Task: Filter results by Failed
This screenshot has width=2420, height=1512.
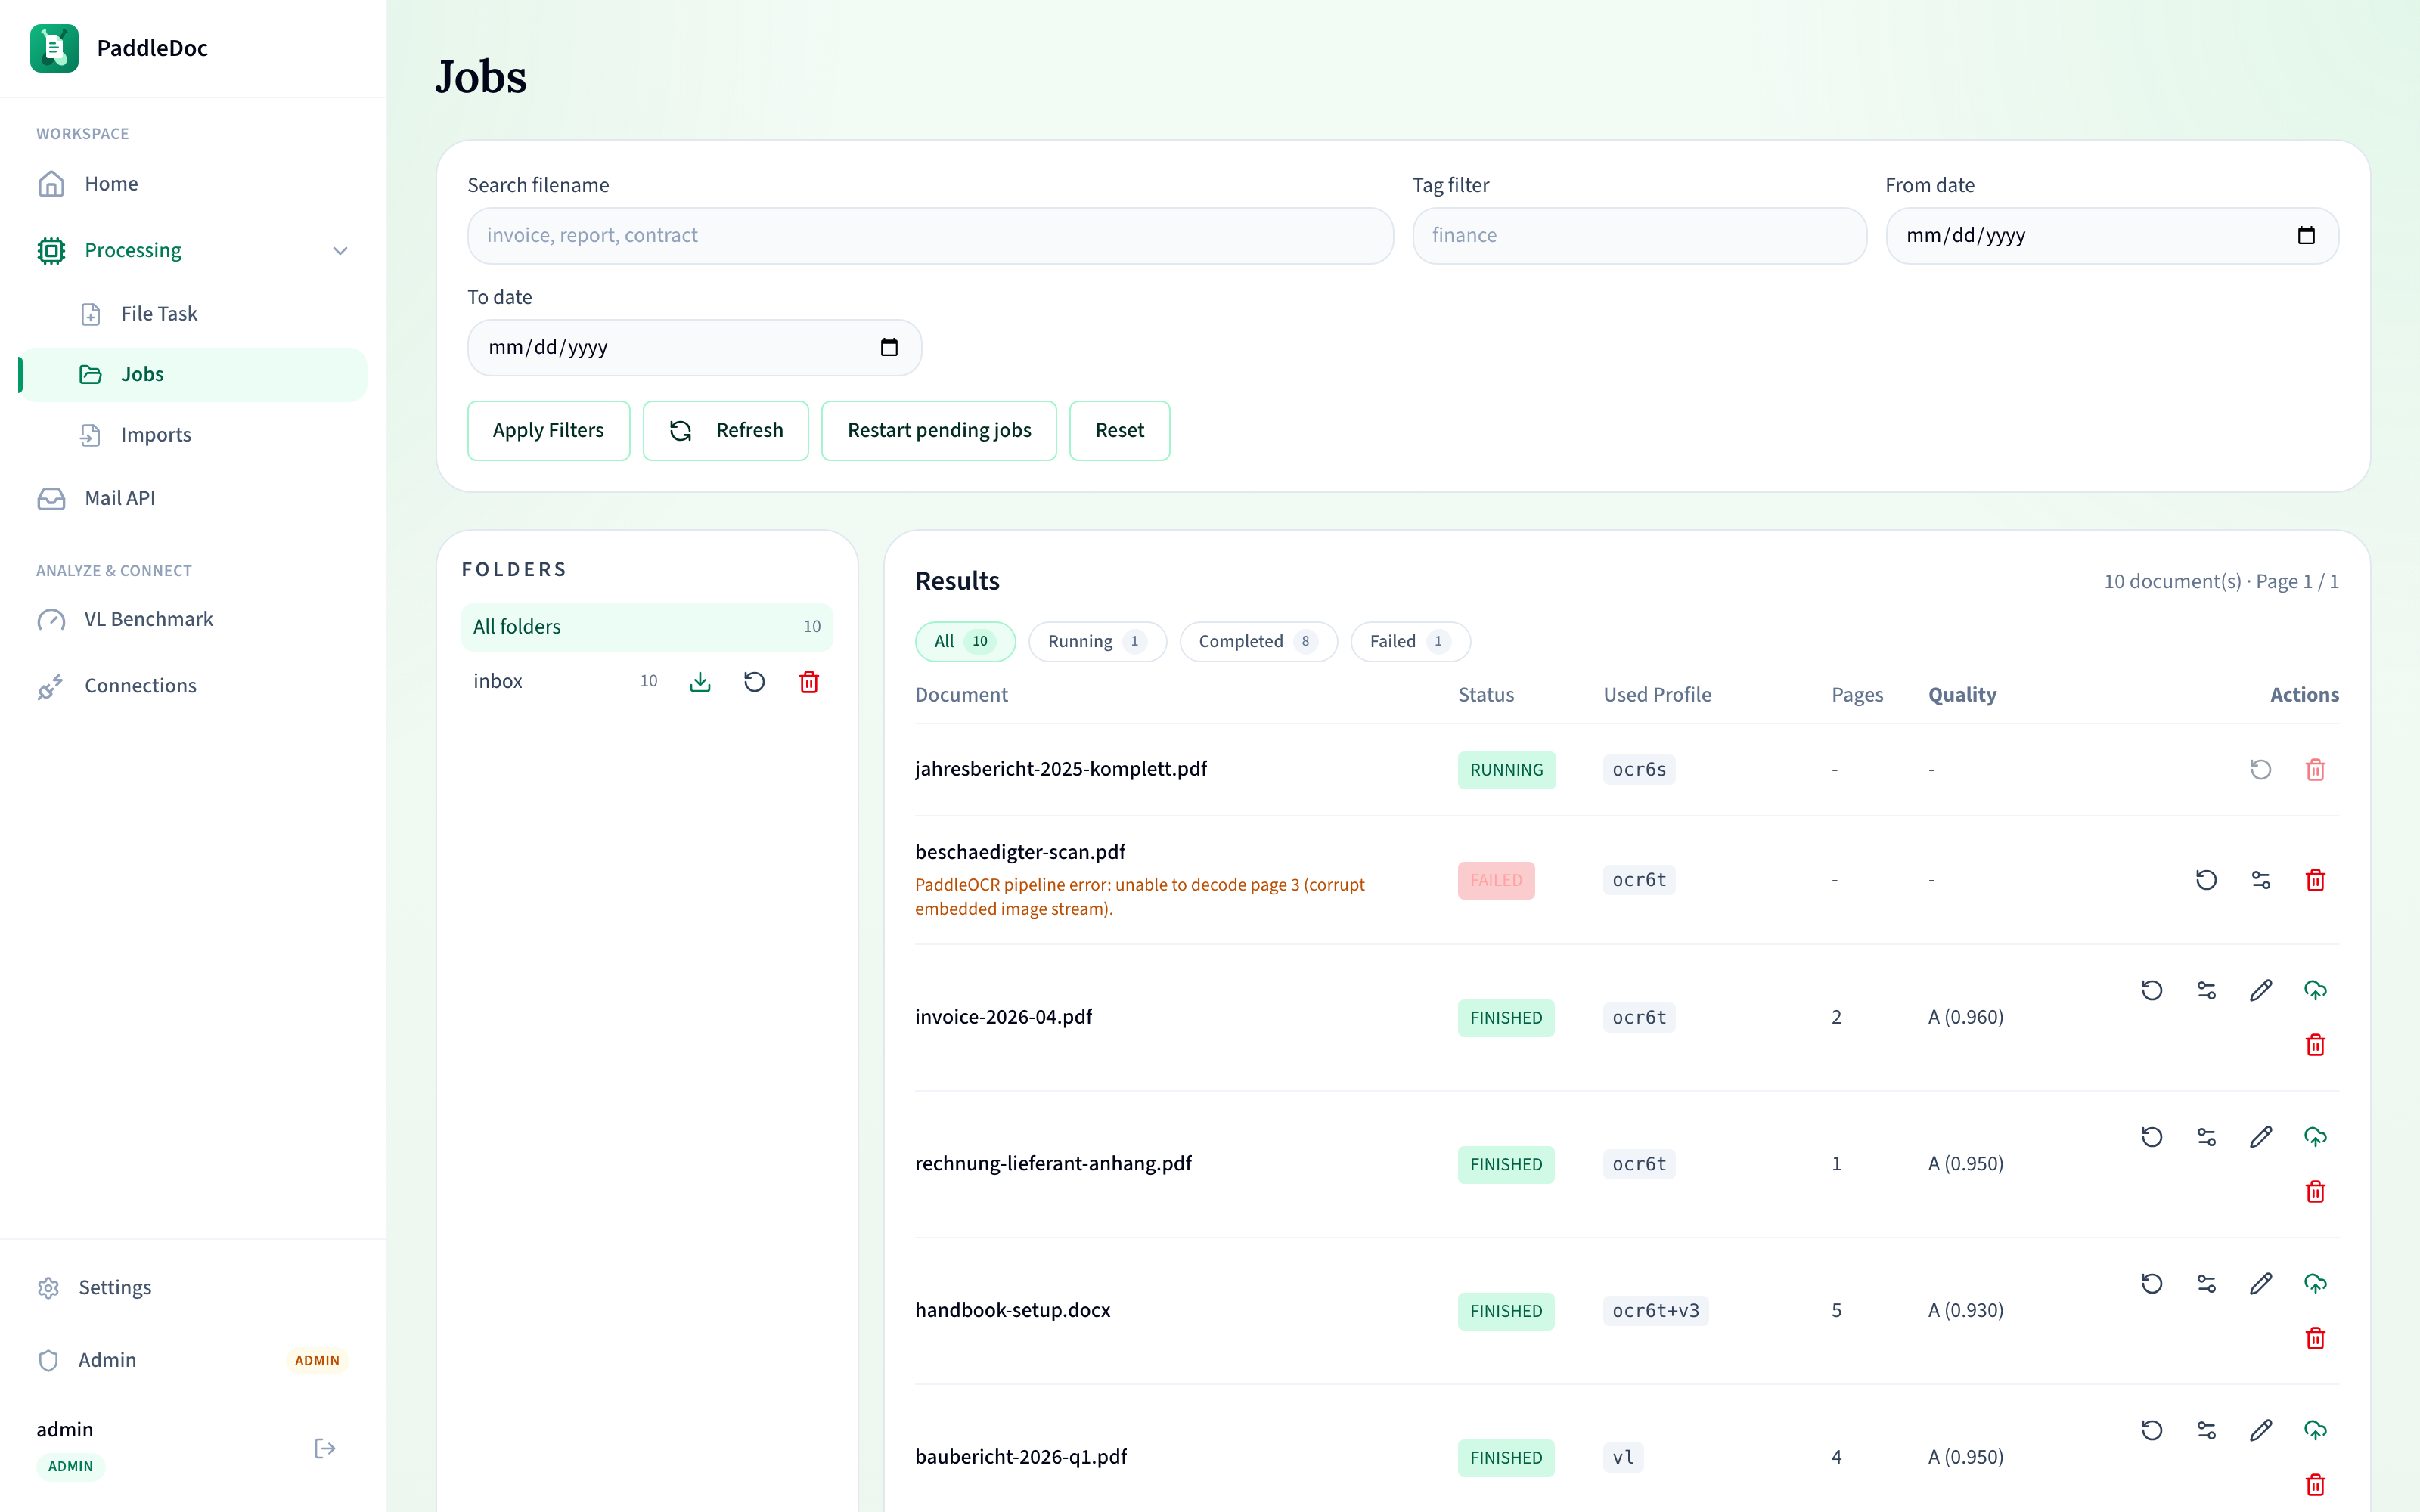Action: click(1410, 642)
